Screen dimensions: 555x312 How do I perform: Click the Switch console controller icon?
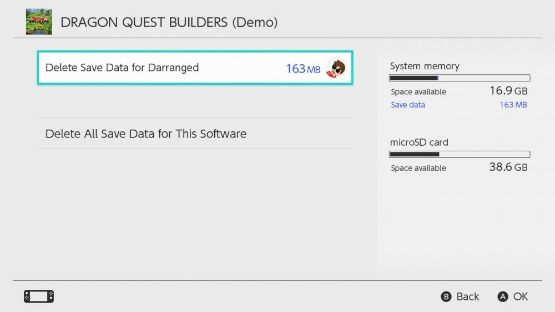[x=39, y=296]
